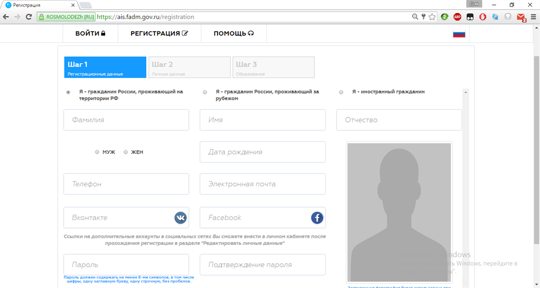Switch to Шаг 2 Личные данные tab
This screenshot has width=540, height=288.
tap(189, 68)
